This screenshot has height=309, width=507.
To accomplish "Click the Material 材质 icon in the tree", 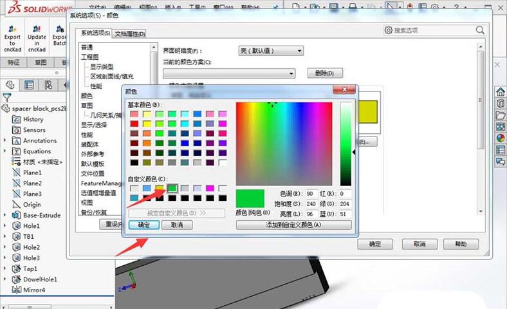I will click(16, 162).
